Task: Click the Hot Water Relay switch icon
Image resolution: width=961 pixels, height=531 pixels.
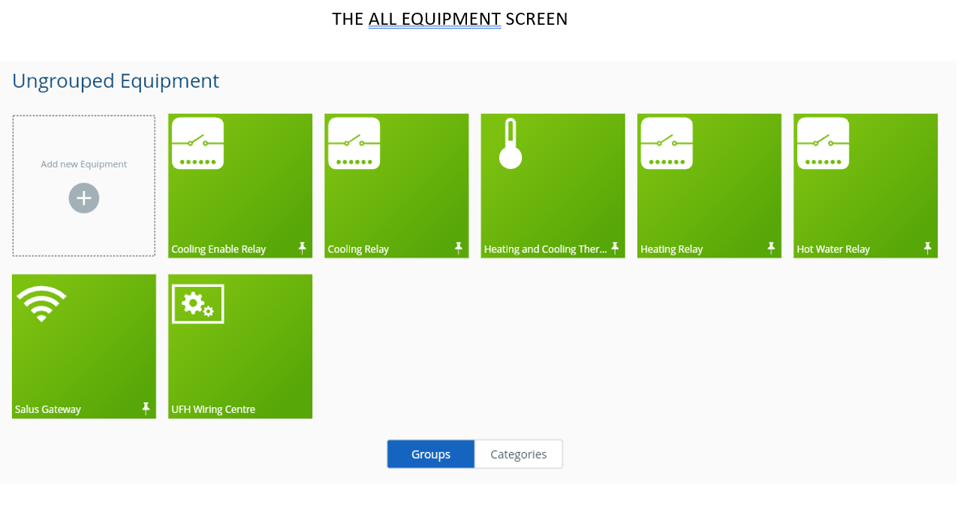Action: [x=823, y=143]
